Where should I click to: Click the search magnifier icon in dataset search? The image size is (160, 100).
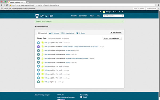point(122,16)
